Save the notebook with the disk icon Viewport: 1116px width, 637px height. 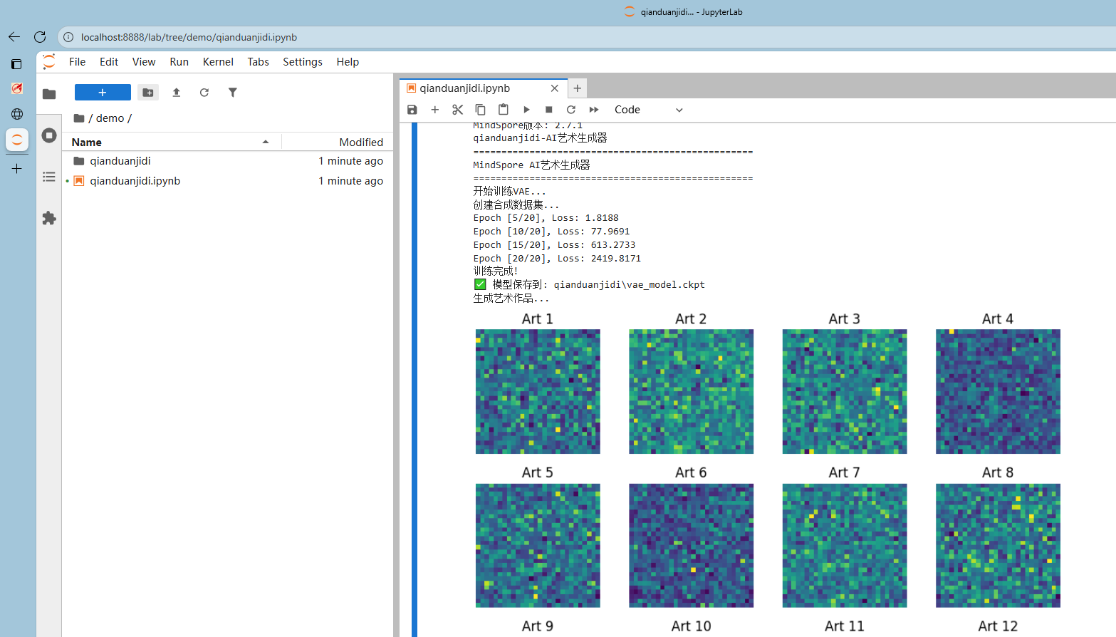[412, 110]
